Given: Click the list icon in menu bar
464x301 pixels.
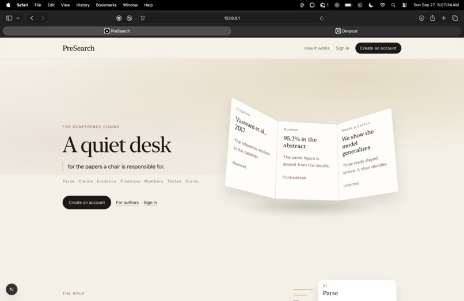Looking at the screenshot, I should coord(302,5).
